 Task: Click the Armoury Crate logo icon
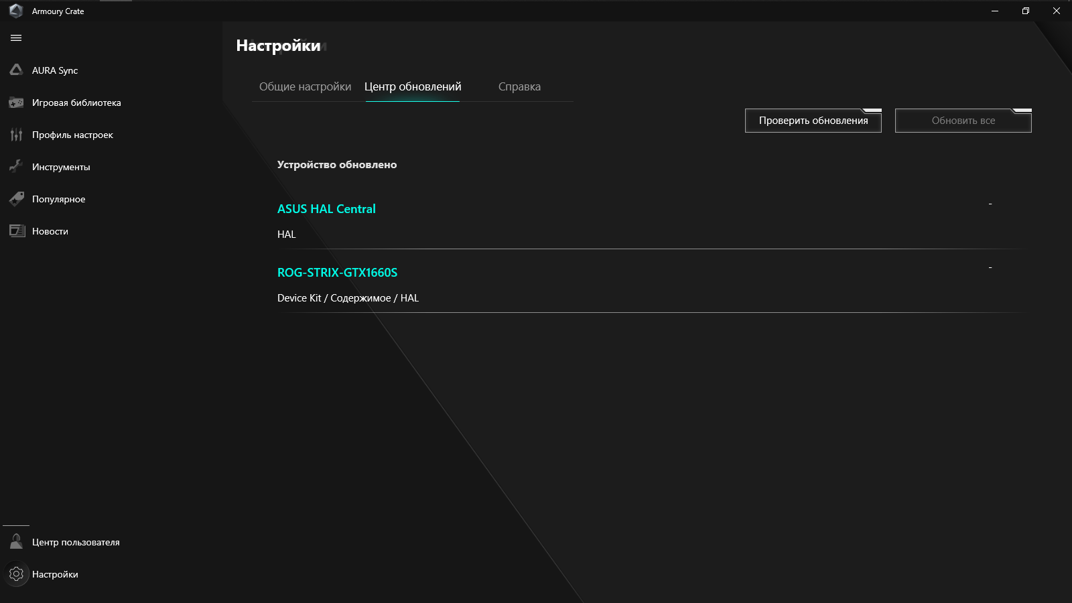(16, 11)
